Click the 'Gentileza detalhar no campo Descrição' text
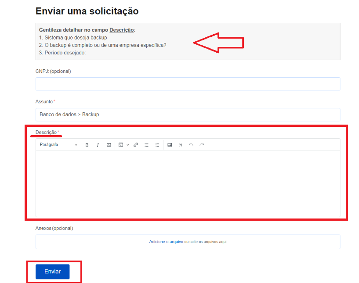The width and height of the screenshot is (359, 283). (x=87, y=30)
